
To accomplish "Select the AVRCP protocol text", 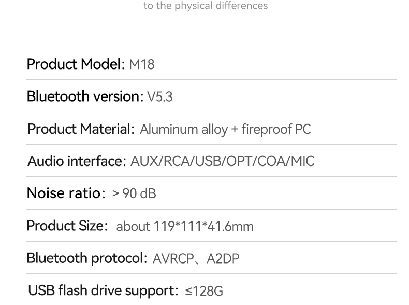I will pos(173,259).
